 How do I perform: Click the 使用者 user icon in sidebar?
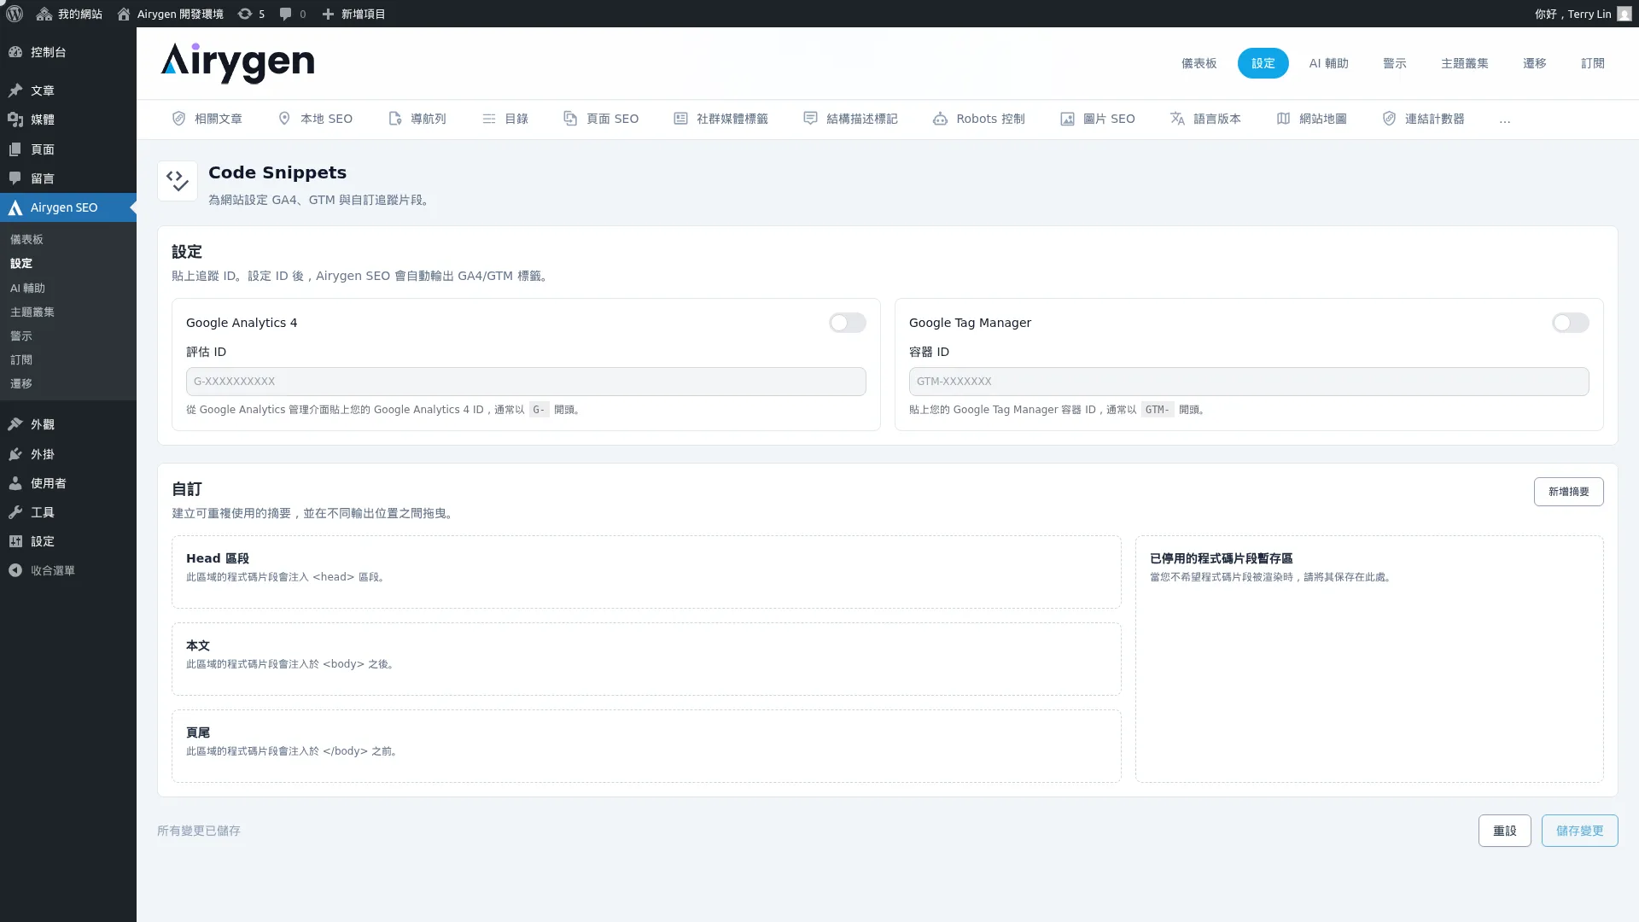15,483
